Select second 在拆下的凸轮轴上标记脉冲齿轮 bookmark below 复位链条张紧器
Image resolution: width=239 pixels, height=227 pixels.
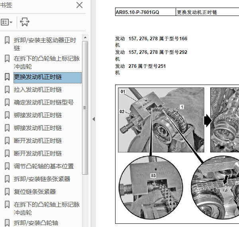point(47,209)
